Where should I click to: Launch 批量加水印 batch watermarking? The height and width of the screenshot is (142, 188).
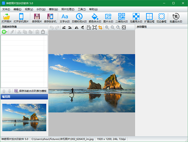[x=176, y=18]
